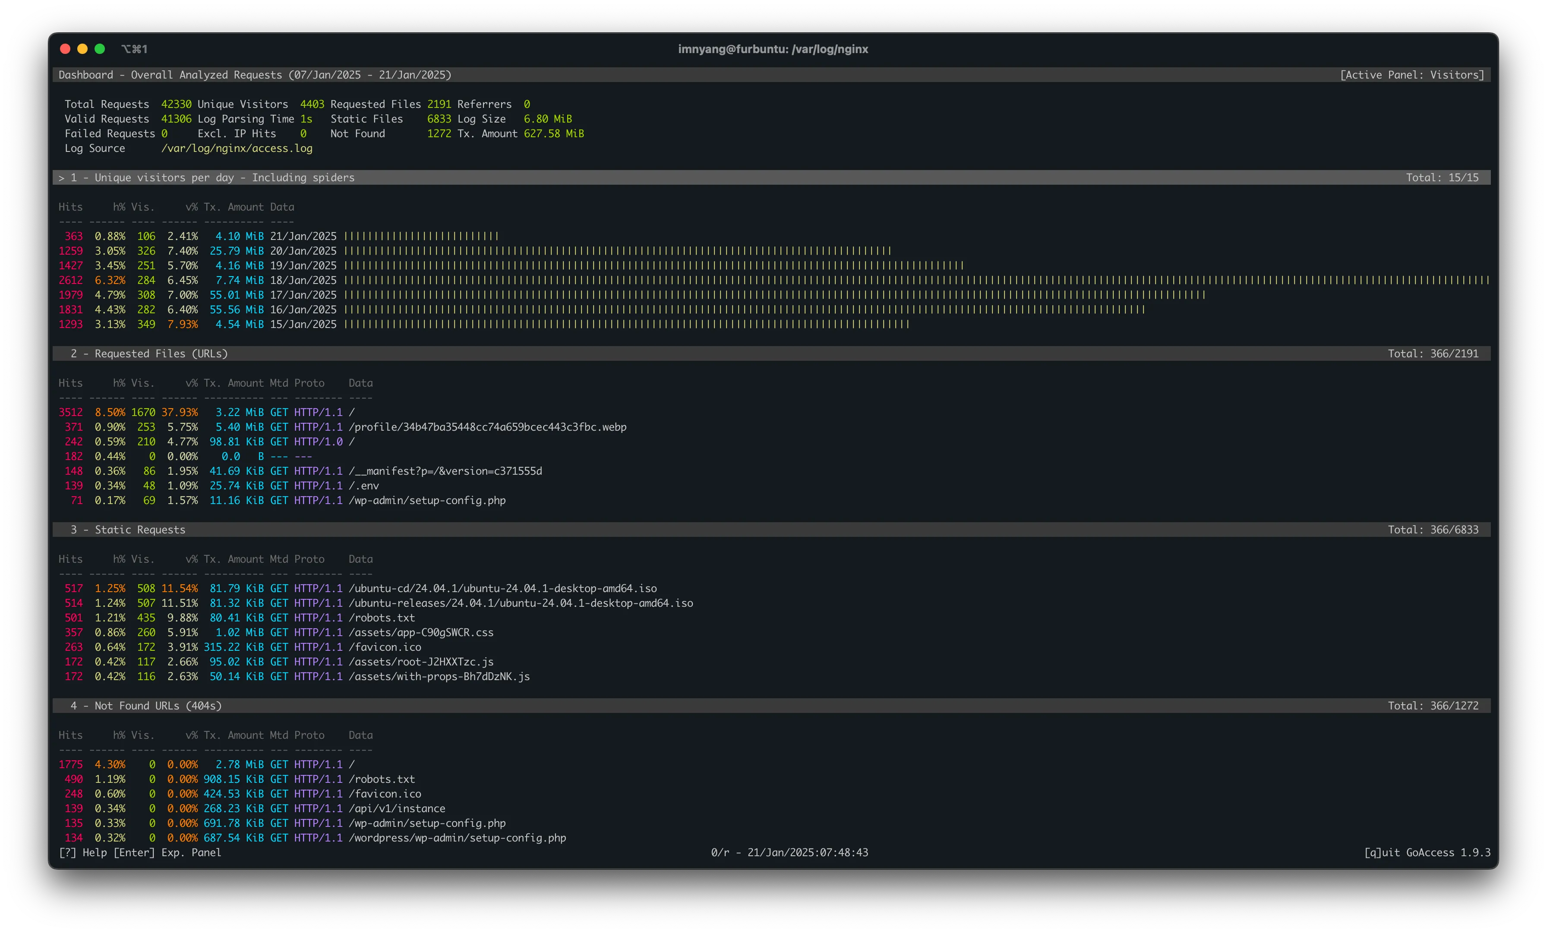Click /favicon.ico in Static Requests panel
The image size is (1547, 933).
pos(385,647)
